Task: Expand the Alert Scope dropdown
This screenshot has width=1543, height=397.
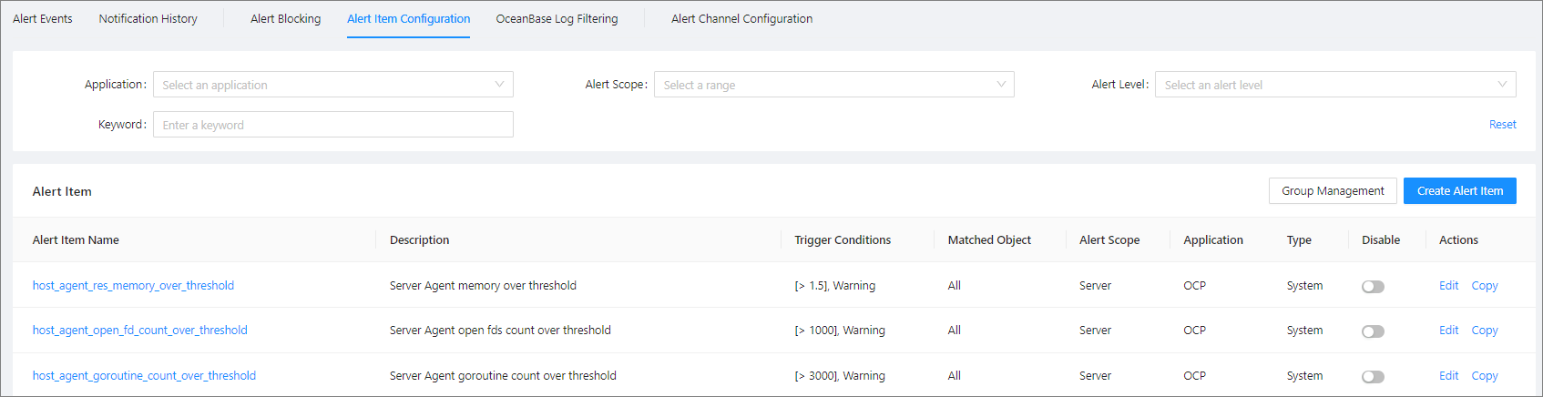Action: click(833, 85)
